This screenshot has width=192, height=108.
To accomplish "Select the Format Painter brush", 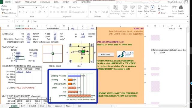I will coord(2,13).
